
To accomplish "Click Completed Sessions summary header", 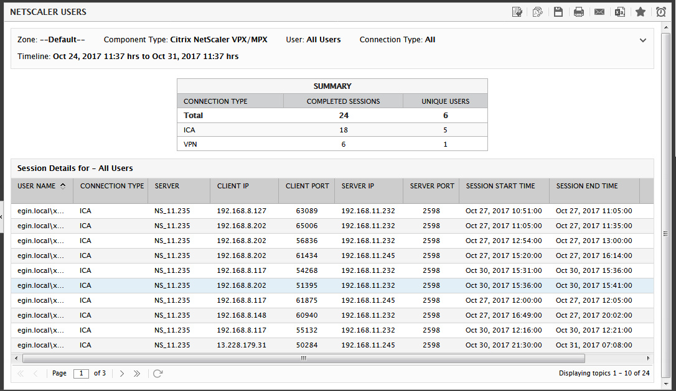I will click(x=343, y=101).
